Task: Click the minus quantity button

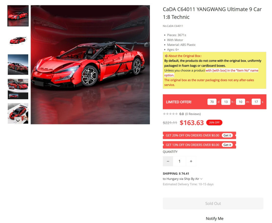Action: (168, 161)
